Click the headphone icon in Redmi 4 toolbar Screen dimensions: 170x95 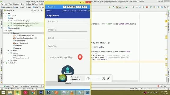65,7
